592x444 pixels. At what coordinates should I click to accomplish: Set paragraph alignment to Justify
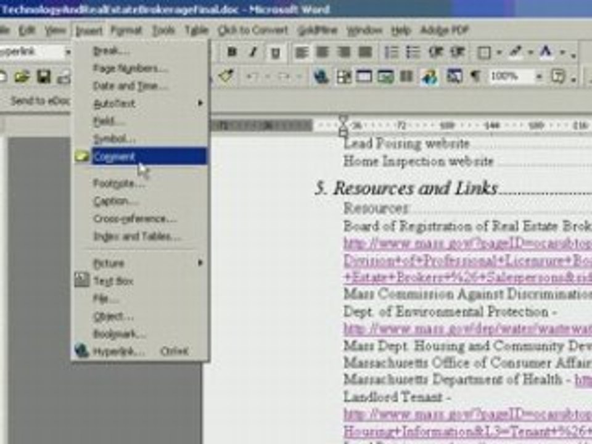(x=365, y=52)
